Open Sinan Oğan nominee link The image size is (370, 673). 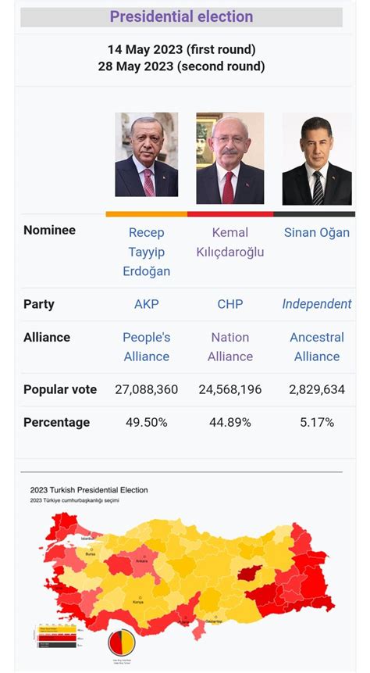317,233
